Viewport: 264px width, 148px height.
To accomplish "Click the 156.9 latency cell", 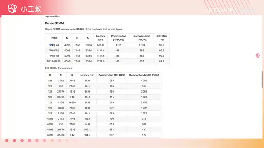I will coord(87,119).
